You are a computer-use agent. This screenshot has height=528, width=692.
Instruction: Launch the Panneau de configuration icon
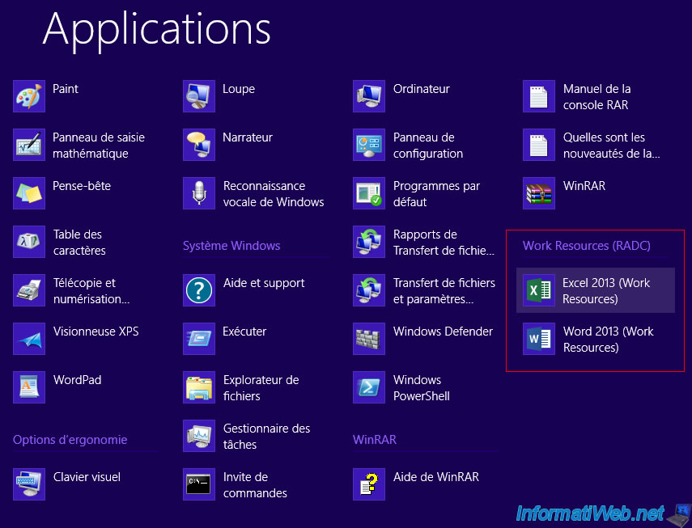[x=369, y=145]
